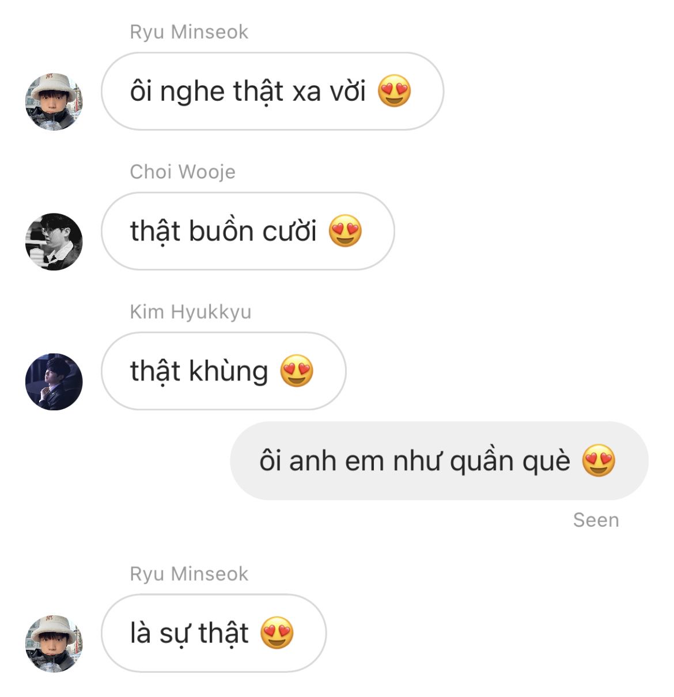The image size is (674, 697).
Task: Open the sender name Ryu Minseok above the first message
Action: (189, 32)
